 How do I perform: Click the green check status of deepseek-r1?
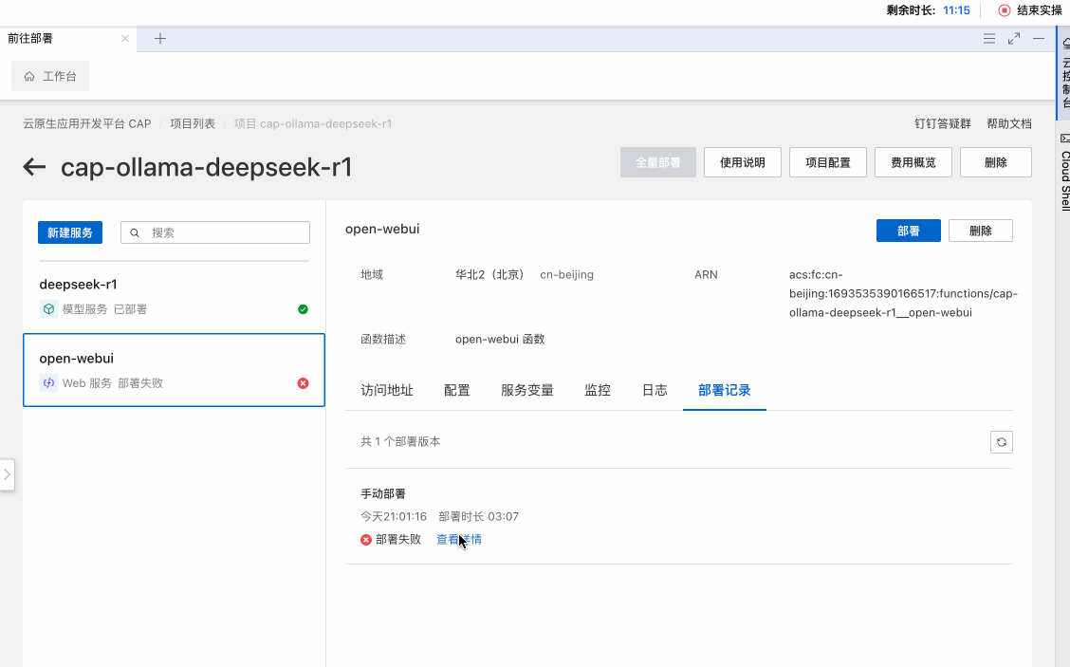coord(303,309)
